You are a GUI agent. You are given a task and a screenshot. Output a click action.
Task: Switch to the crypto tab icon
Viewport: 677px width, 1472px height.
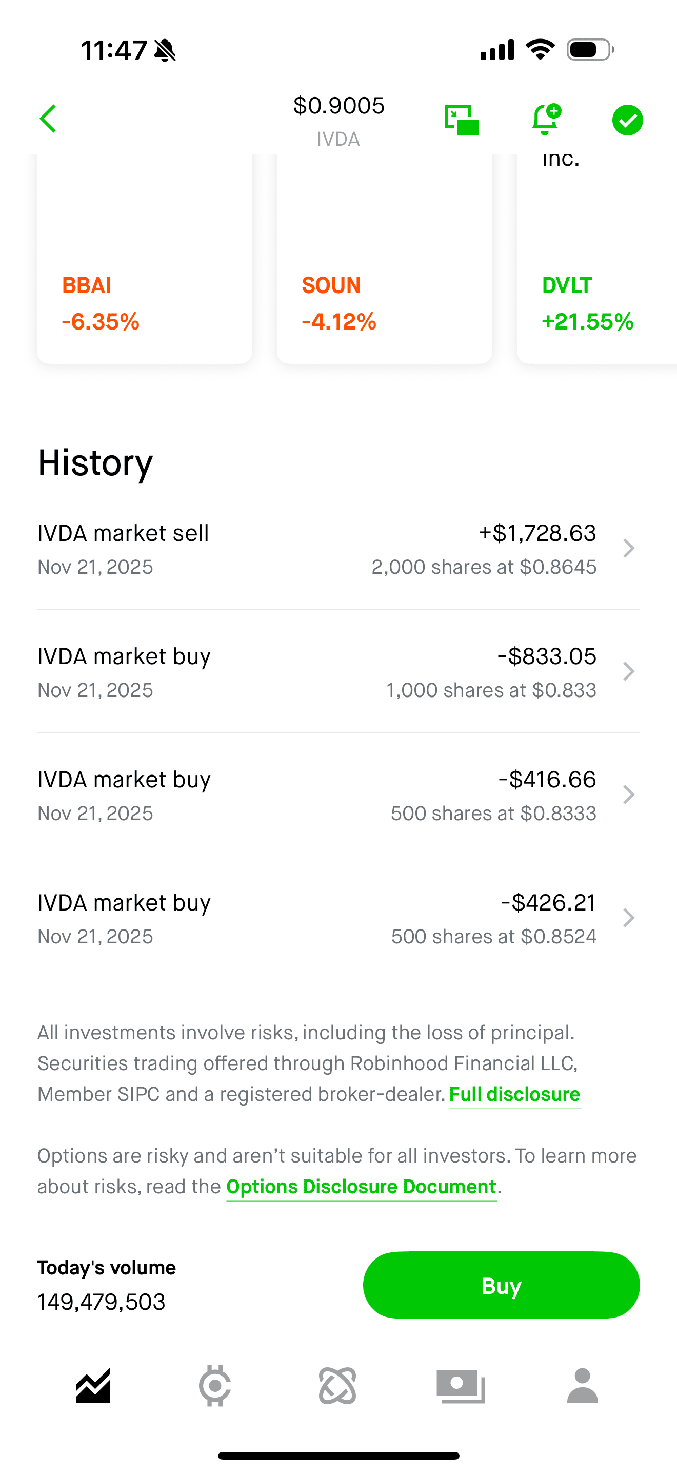coord(214,1386)
